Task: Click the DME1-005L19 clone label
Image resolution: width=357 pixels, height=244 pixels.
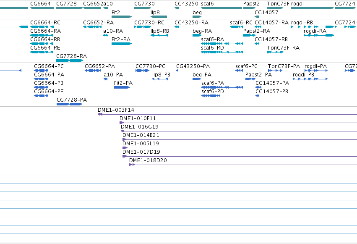Action: pyautogui.click(x=141, y=144)
